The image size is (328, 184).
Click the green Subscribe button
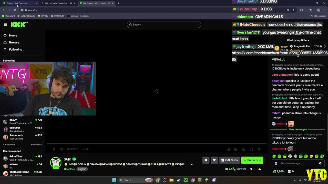tap(252, 160)
